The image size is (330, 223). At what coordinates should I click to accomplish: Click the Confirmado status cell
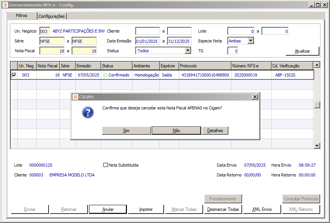pos(119,75)
